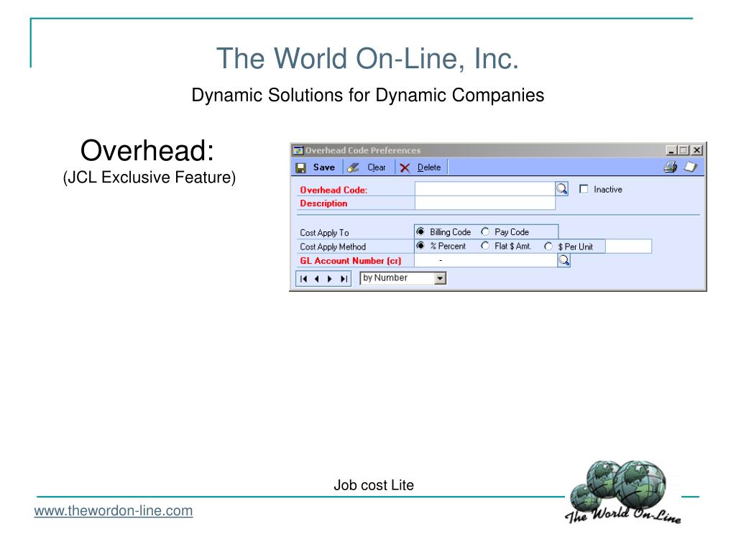Click the Save toolbar button label

pos(324,167)
